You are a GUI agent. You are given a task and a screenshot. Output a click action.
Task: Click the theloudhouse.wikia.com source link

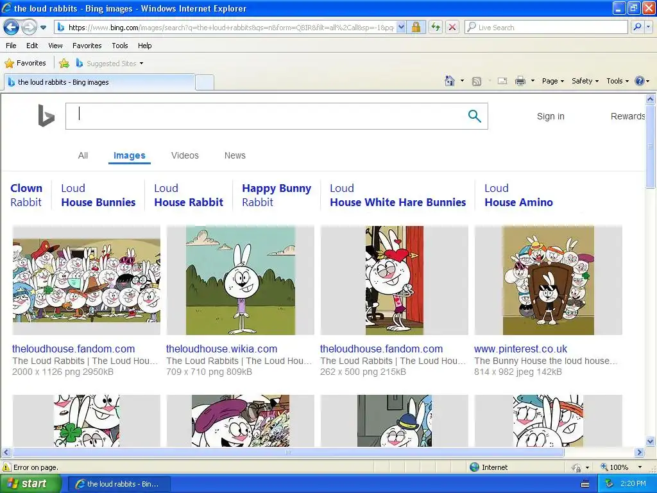point(221,349)
